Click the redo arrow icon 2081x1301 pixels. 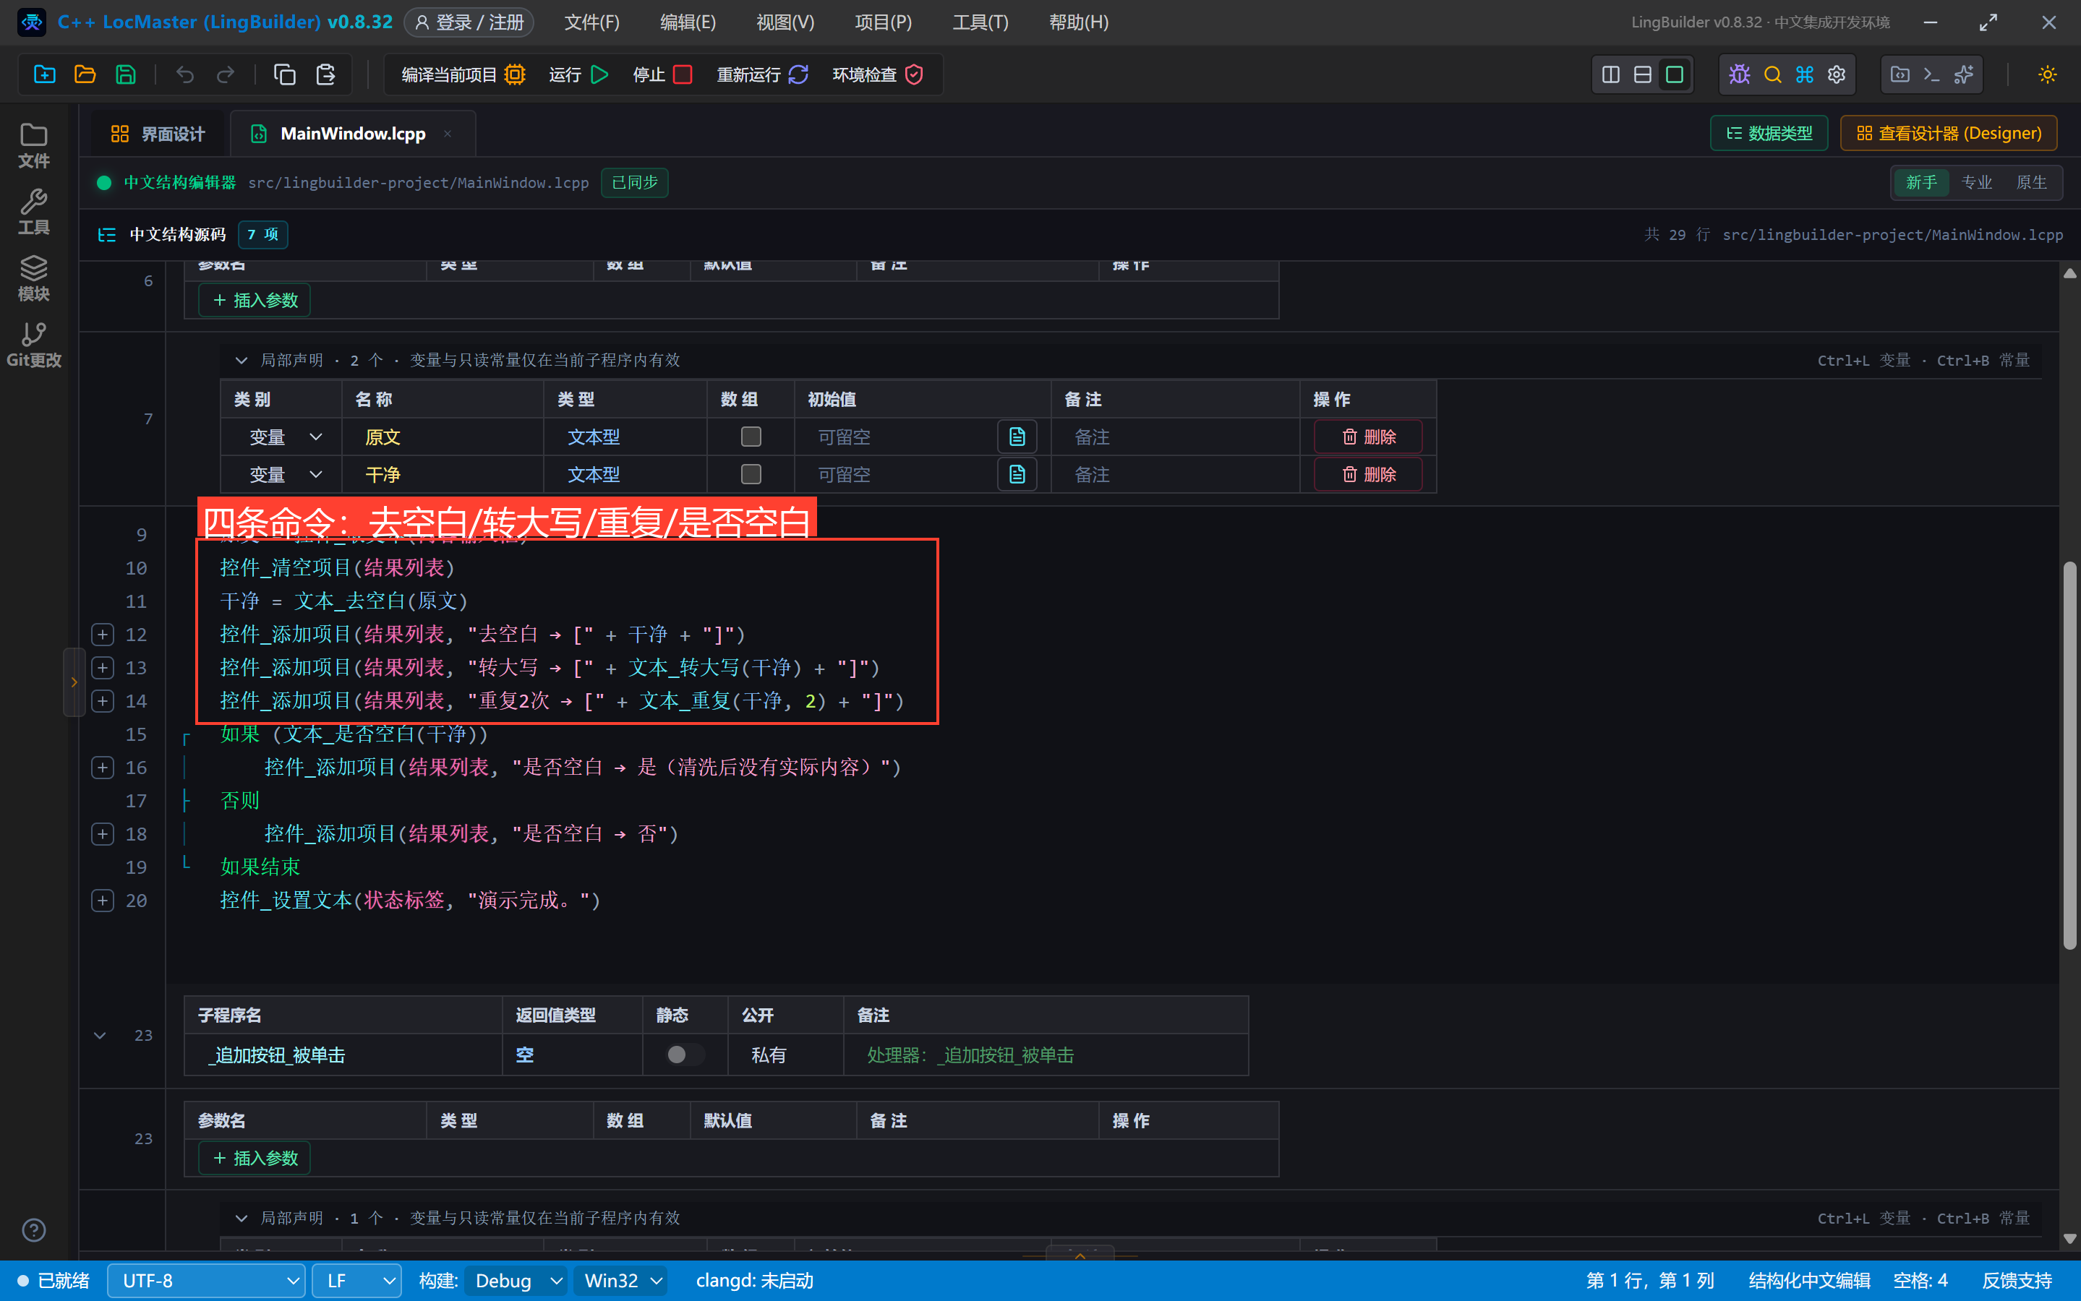pyautogui.click(x=225, y=75)
